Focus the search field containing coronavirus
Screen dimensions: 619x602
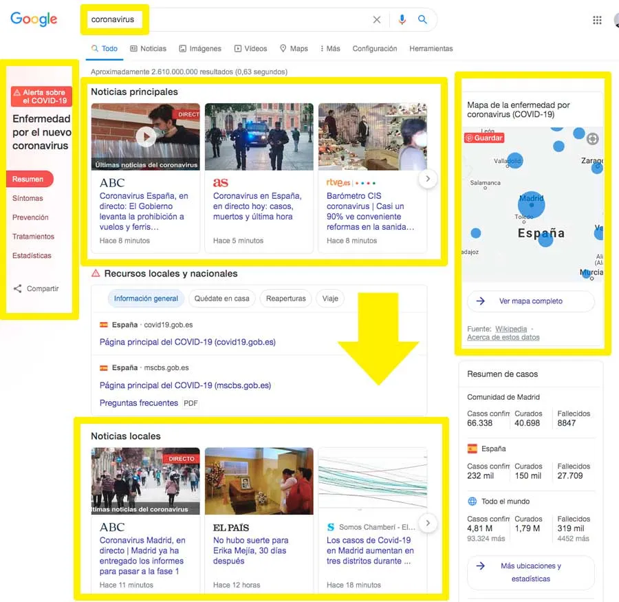[x=259, y=19]
